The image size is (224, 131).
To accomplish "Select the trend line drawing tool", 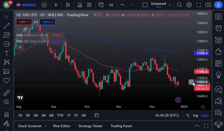I will (x=7, y=26).
